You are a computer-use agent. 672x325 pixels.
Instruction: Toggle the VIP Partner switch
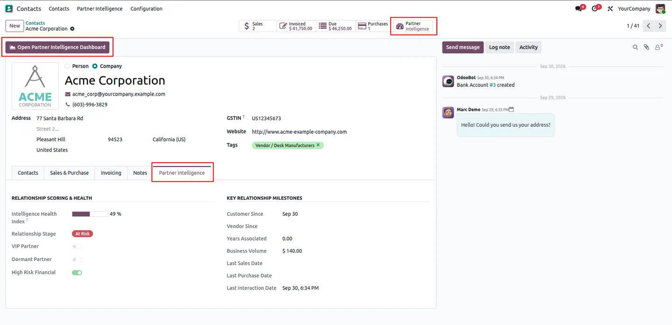[x=77, y=247]
